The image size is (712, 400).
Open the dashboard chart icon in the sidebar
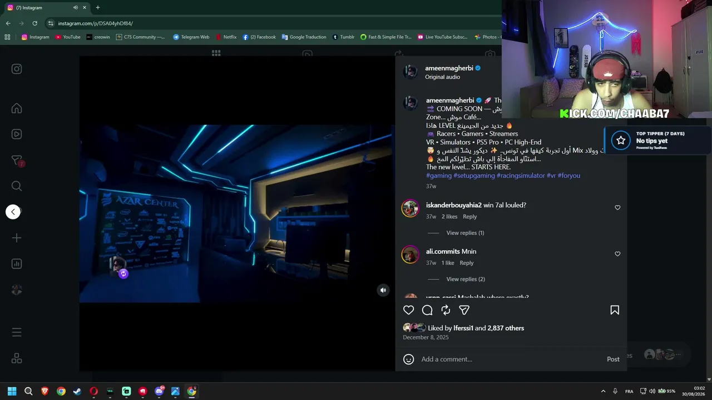[17, 264]
